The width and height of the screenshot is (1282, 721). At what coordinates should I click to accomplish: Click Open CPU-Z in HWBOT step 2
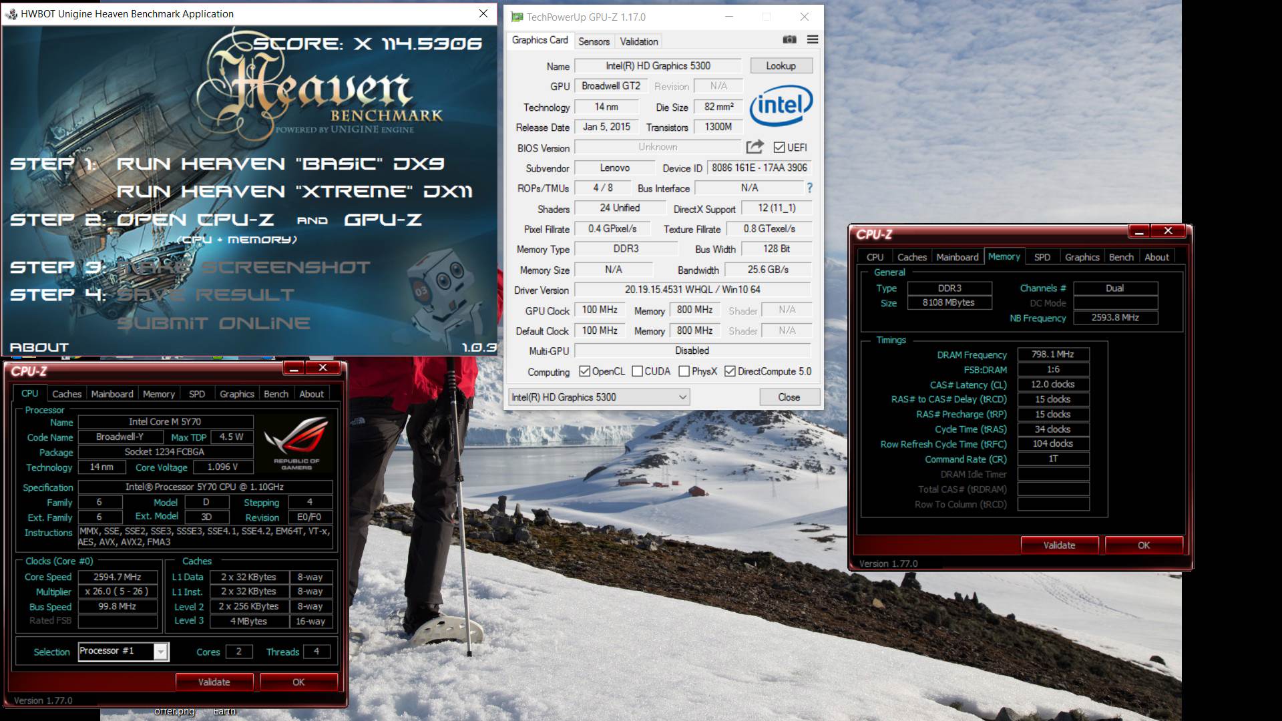(196, 220)
